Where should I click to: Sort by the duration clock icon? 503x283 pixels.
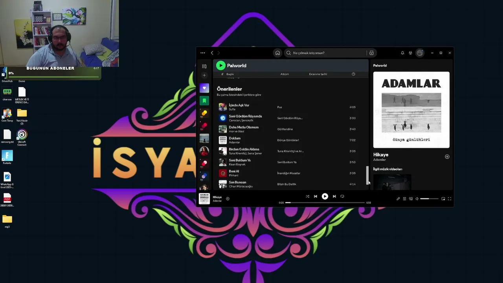click(x=353, y=74)
